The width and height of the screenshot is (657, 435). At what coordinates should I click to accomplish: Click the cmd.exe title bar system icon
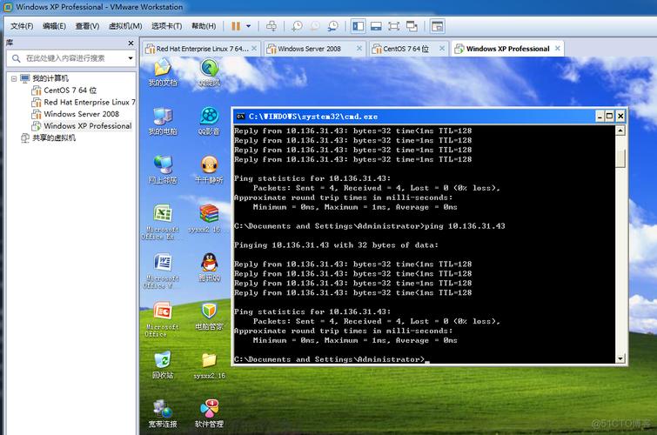click(240, 117)
